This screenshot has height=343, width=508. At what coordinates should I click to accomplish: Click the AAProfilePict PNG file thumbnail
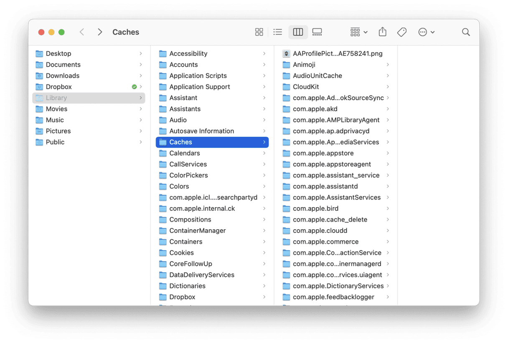pos(286,53)
